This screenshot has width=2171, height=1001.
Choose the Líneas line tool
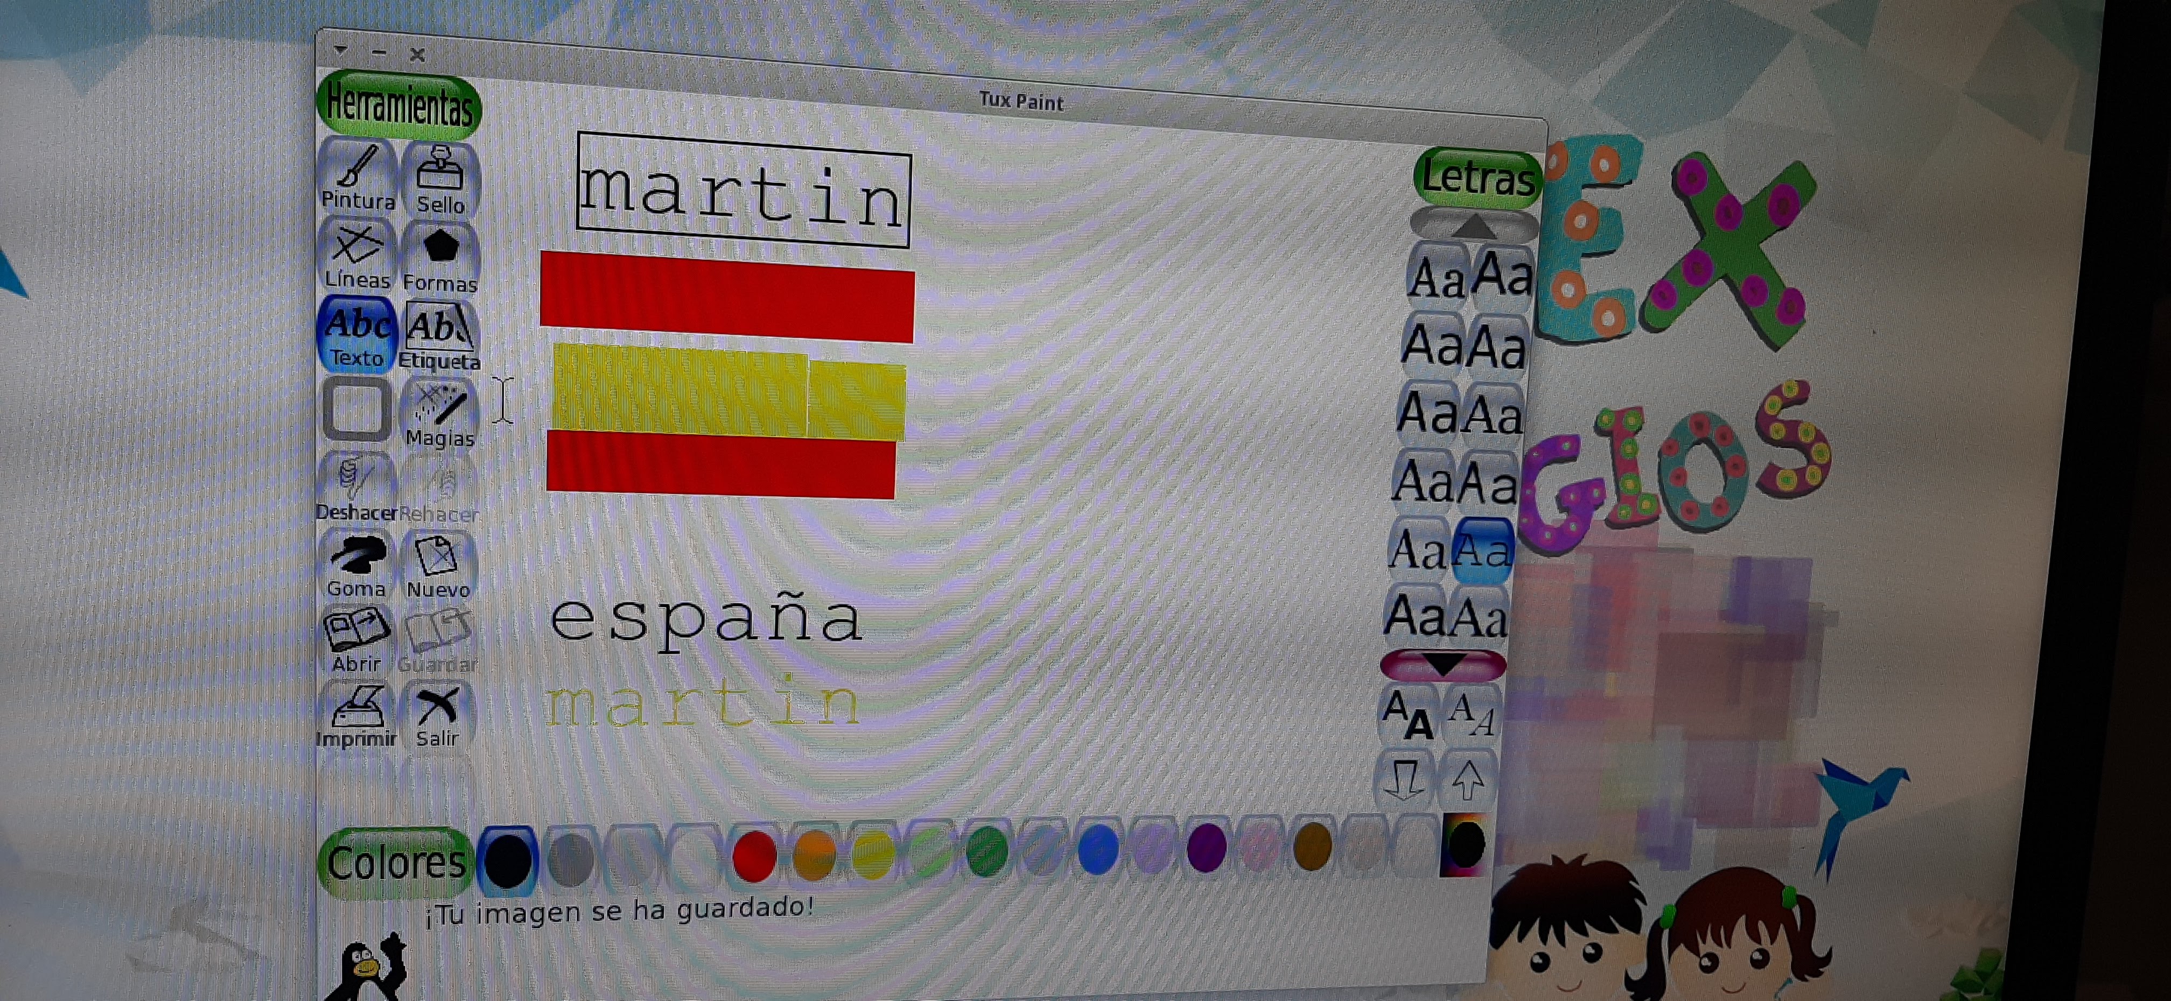pos(356,256)
